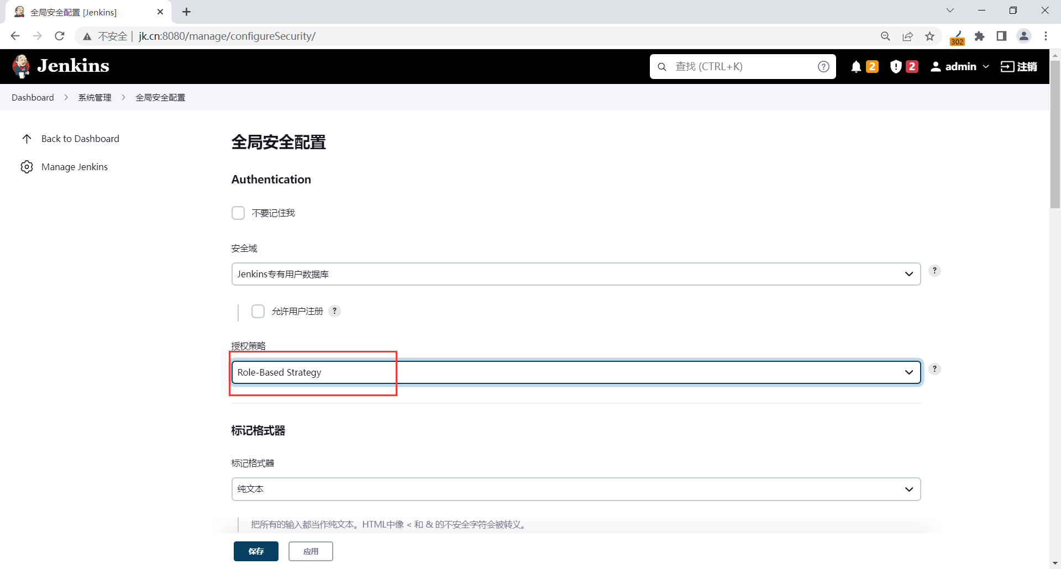The height and width of the screenshot is (569, 1061).
Task: Click the admin username link
Action: [x=961, y=67]
